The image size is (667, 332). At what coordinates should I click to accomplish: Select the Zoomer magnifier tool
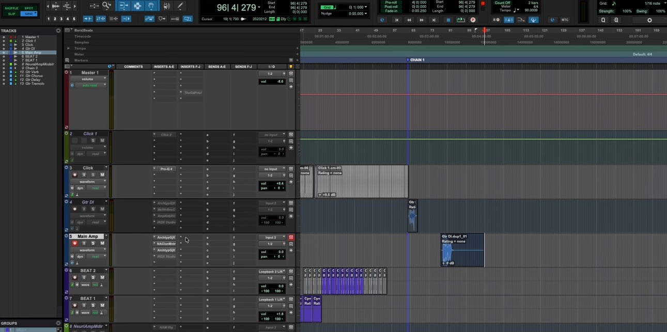click(x=106, y=6)
